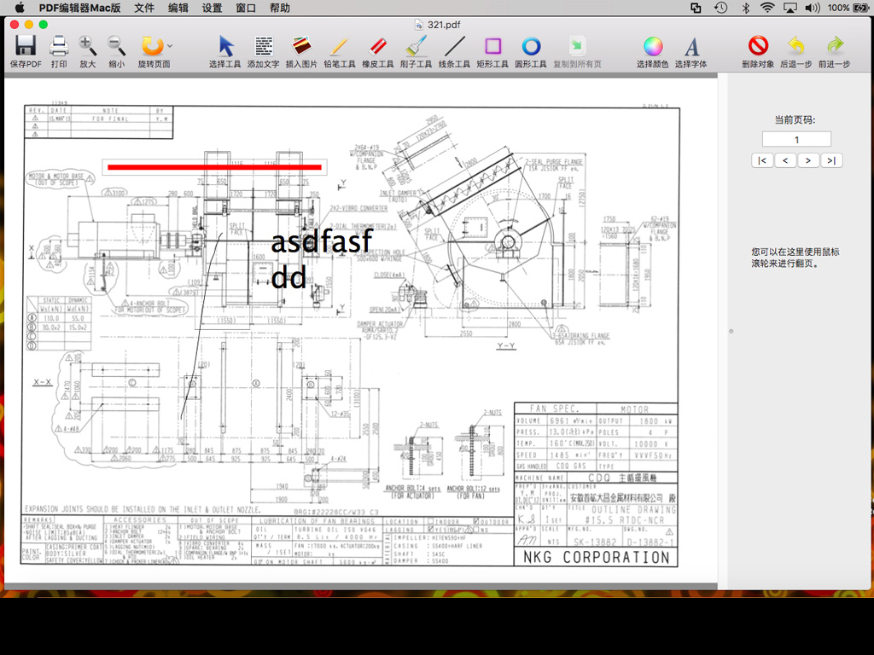The image size is (874, 655).
Task: Go to next page with > button
Action: pos(807,160)
